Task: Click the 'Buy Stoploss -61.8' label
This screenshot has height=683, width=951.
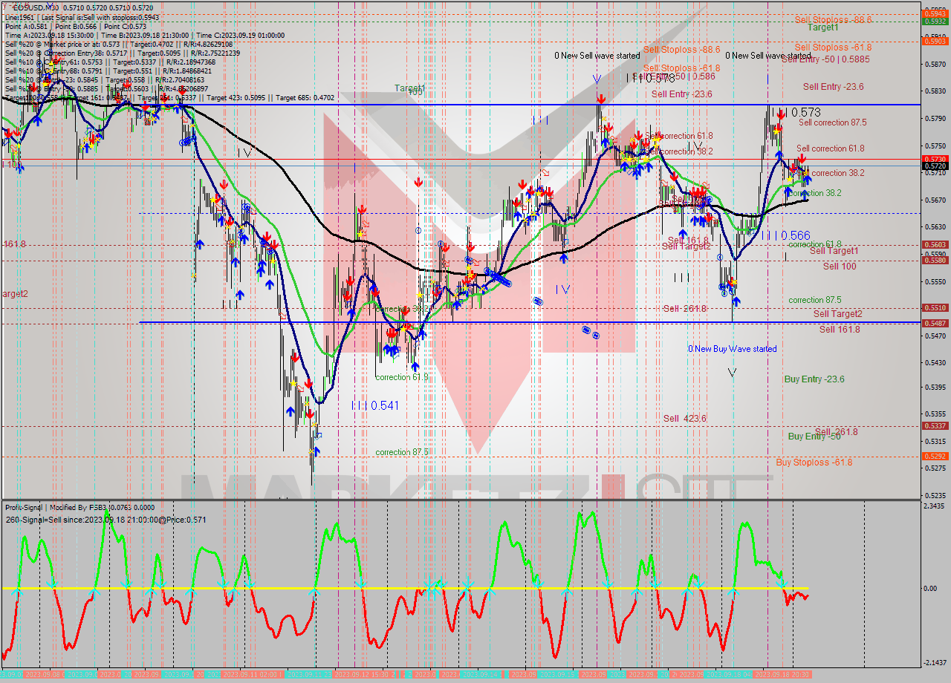Action: (814, 463)
